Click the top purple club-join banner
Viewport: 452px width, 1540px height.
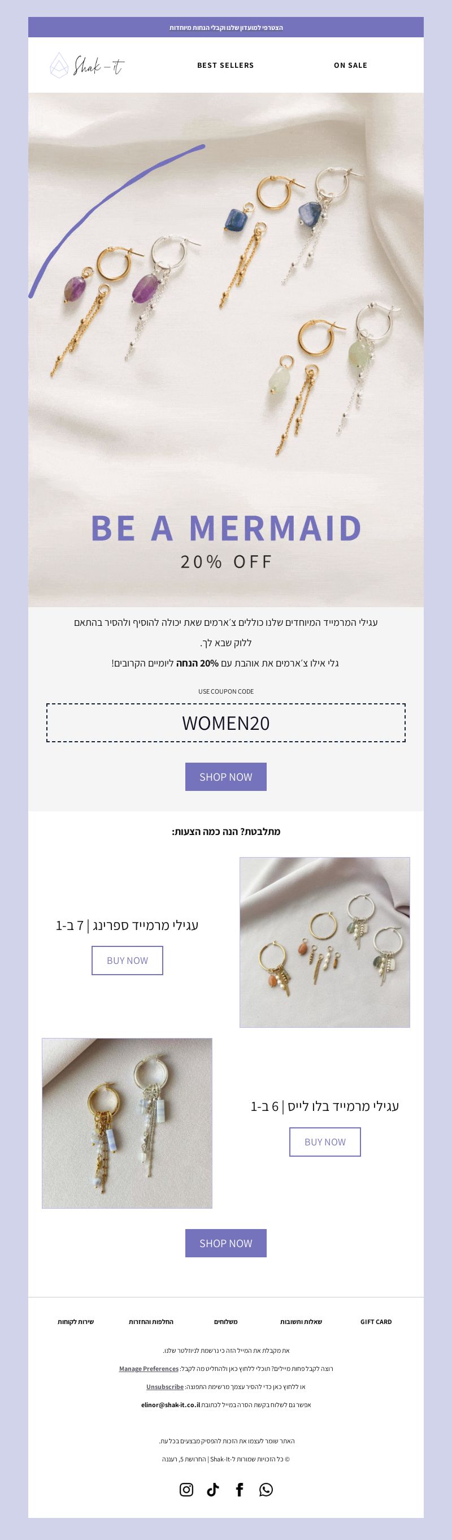[225, 28]
